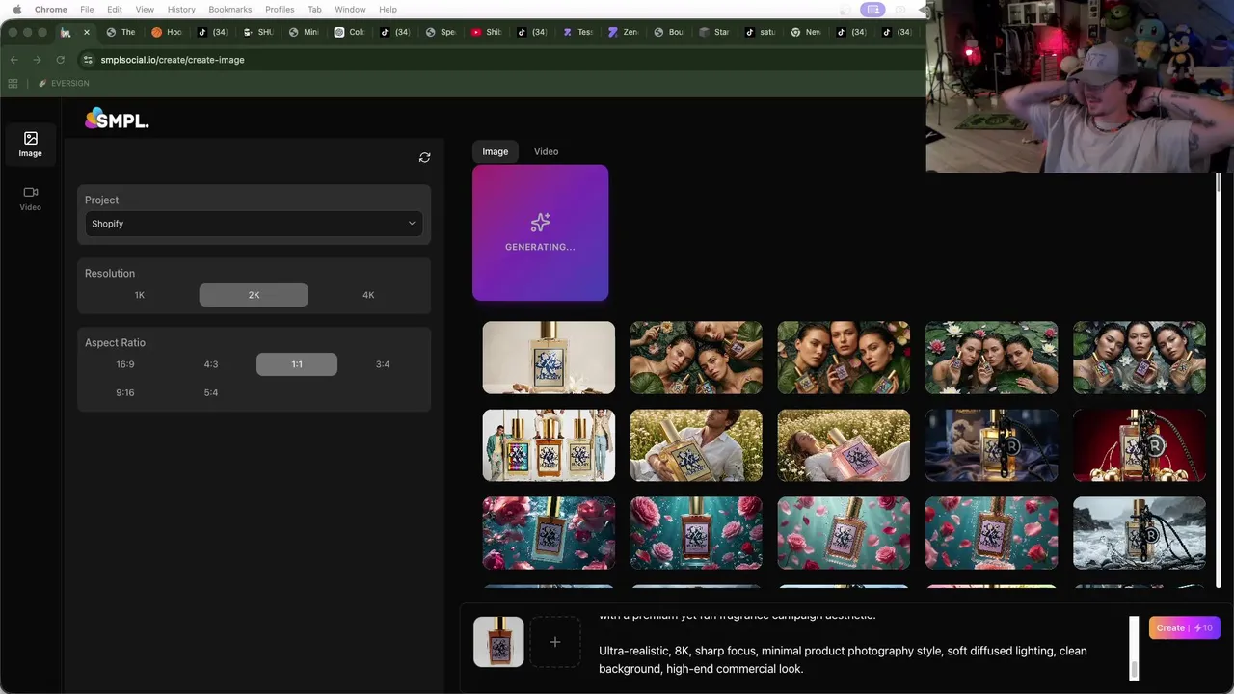Screen dimensions: 1234x694
Task: Click the prompt text box scrollbar
Action: coord(1134,648)
